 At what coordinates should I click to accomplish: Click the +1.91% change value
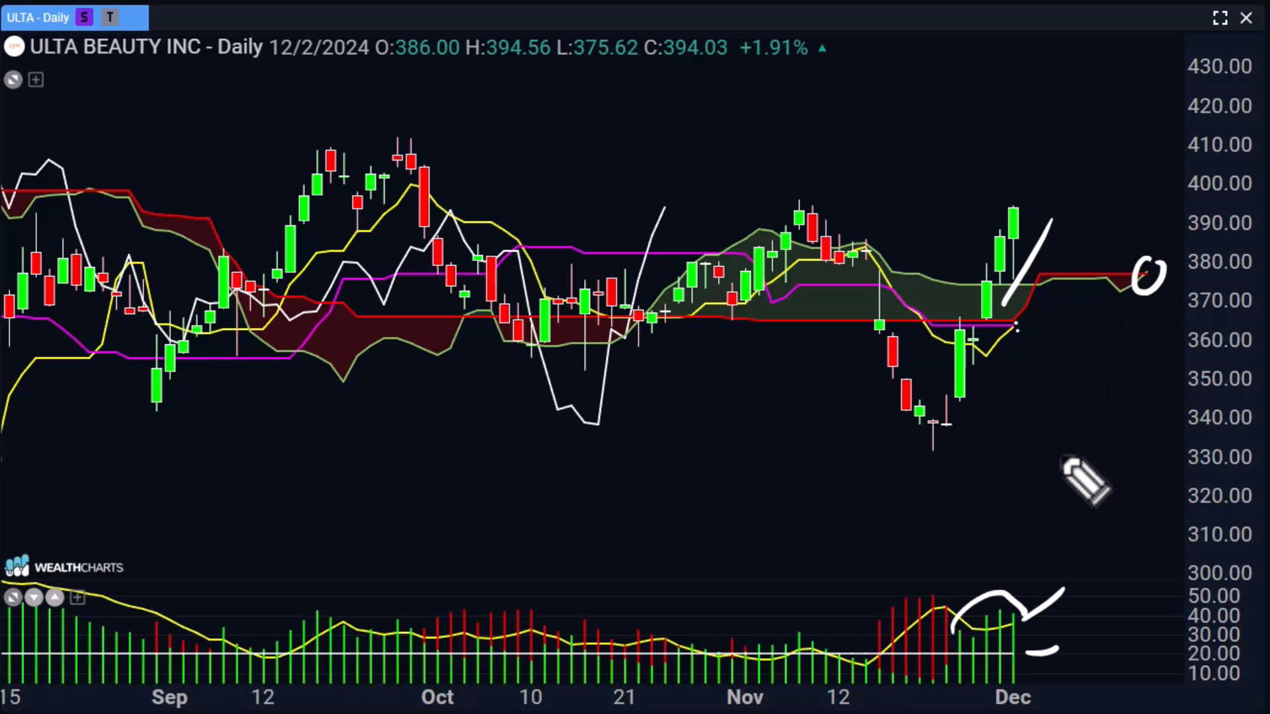(773, 48)
